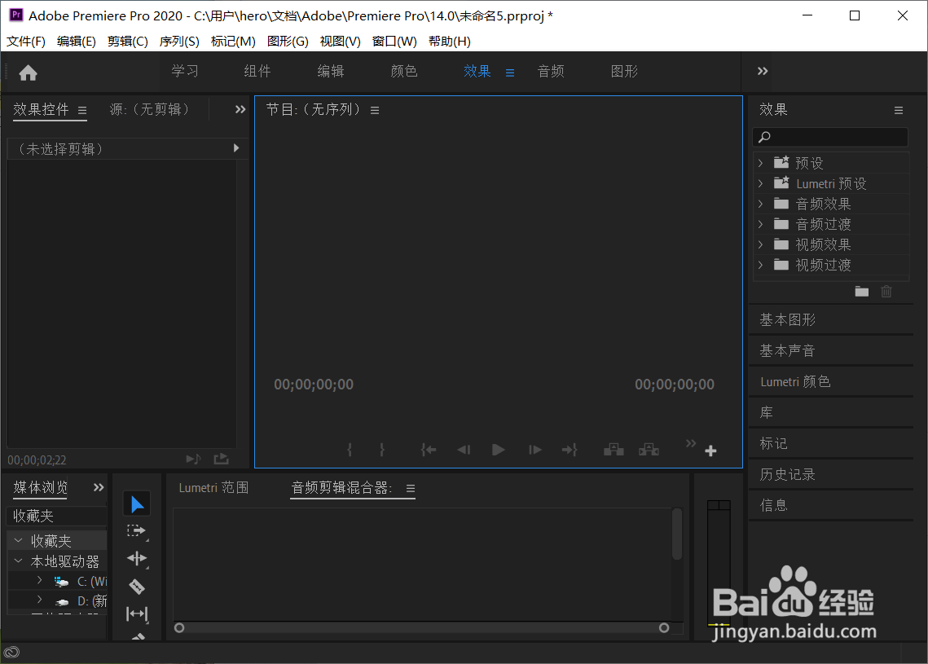Image resolution: width=928 pixels, height=664 pixels.
Task: Click export icon in Effect Controls
Action: 221,459
